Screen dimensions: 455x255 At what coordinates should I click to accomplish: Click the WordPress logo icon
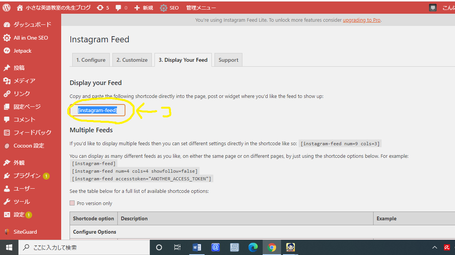coord(6,8)
